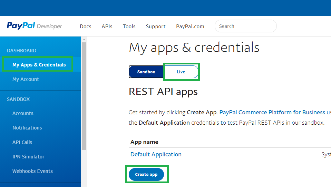Open the Support menu
The height and width of the screenshot is (187, 331).
[x=156, y=27]
